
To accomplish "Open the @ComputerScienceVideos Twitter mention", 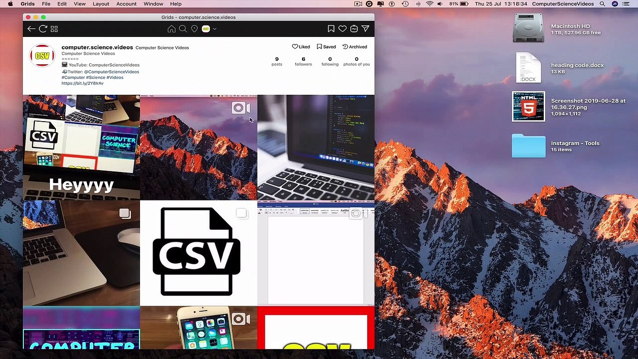I will click(112, 71).
